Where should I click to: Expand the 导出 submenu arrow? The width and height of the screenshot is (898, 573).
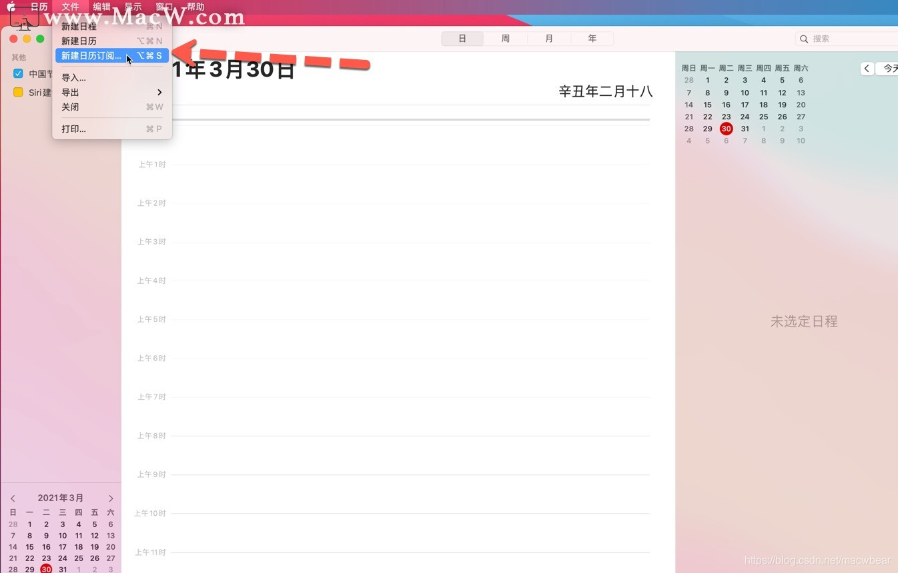click(159, 93)
